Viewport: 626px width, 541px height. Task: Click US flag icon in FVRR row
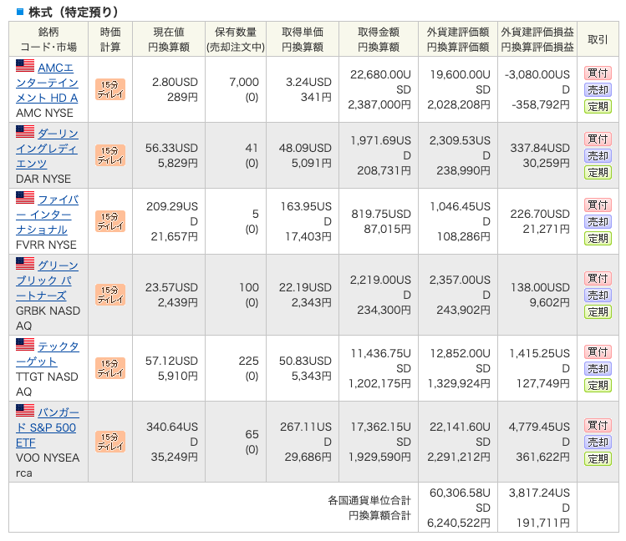coord(25,197)
